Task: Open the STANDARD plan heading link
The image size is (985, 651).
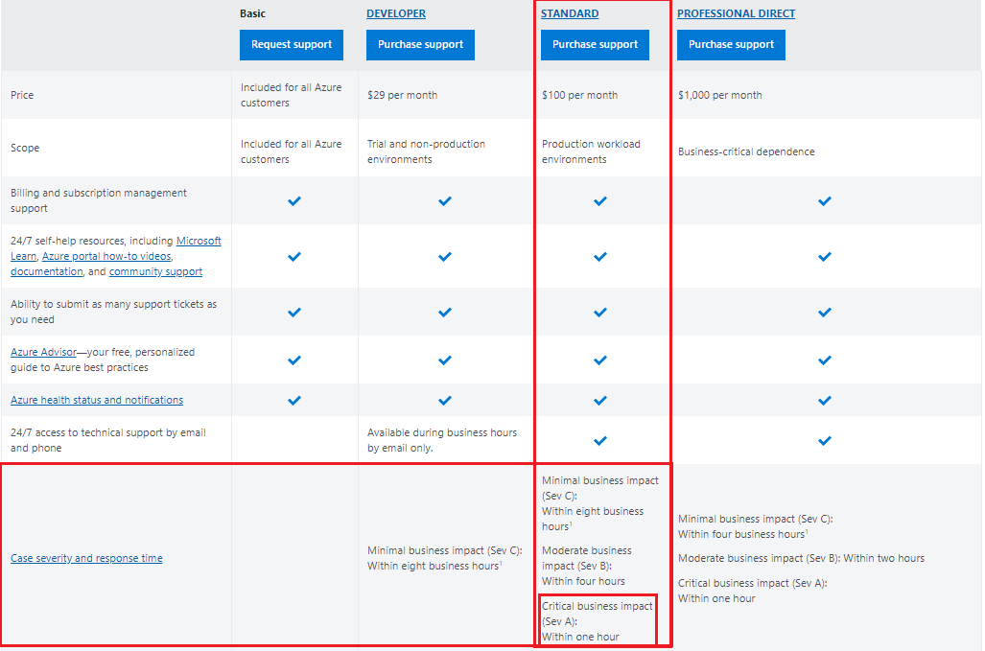Action: (x=570, y=13)
